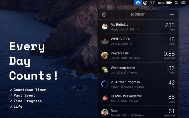189x118 pixels.
Task: Open Spotlight search magnifier icon
Action: [x=176, y=3]
